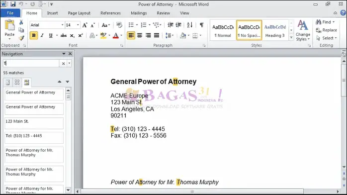Click the Text Effects icon

coord(92,35)
